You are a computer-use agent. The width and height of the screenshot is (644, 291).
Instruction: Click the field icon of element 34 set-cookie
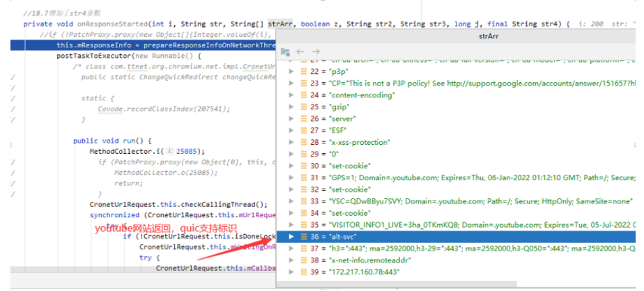tap(304, 213)
